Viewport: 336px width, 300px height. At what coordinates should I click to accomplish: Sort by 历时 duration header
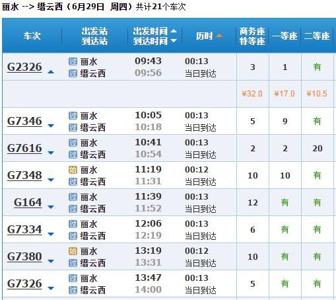(x=205, y=36)
